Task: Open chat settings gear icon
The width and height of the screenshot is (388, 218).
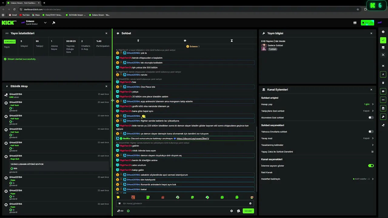Action: [232, 211]
